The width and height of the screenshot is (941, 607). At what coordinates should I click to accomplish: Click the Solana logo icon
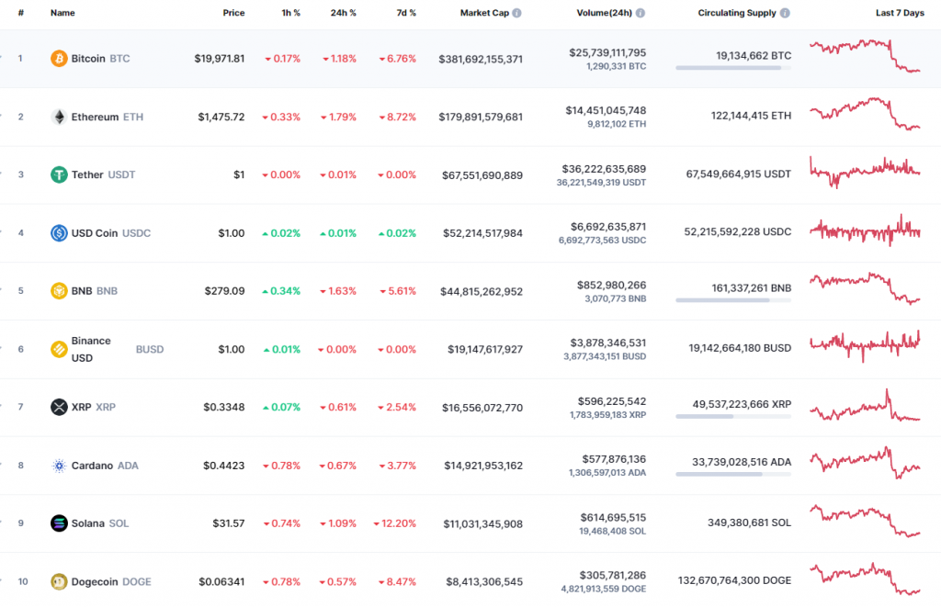pos(59,523)
